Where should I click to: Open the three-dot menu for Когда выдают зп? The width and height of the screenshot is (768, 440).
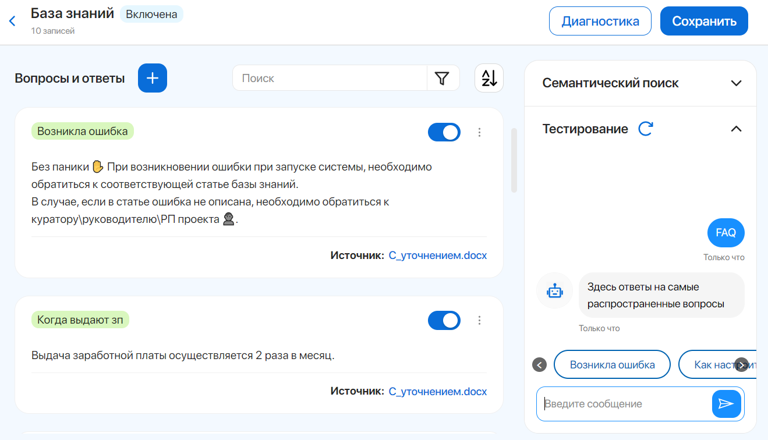[480, 320]
